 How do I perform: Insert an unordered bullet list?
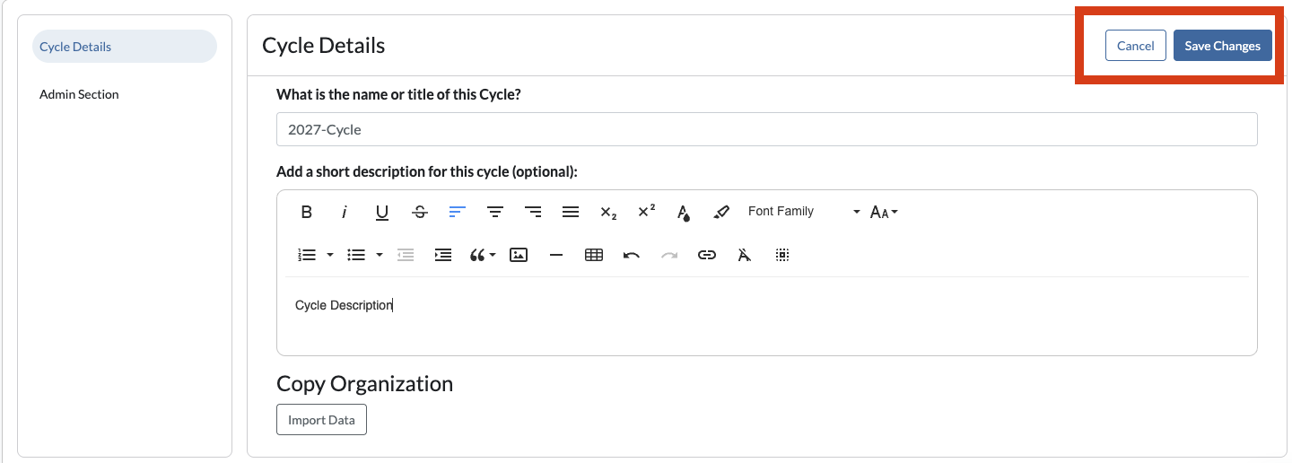[356, 255]
